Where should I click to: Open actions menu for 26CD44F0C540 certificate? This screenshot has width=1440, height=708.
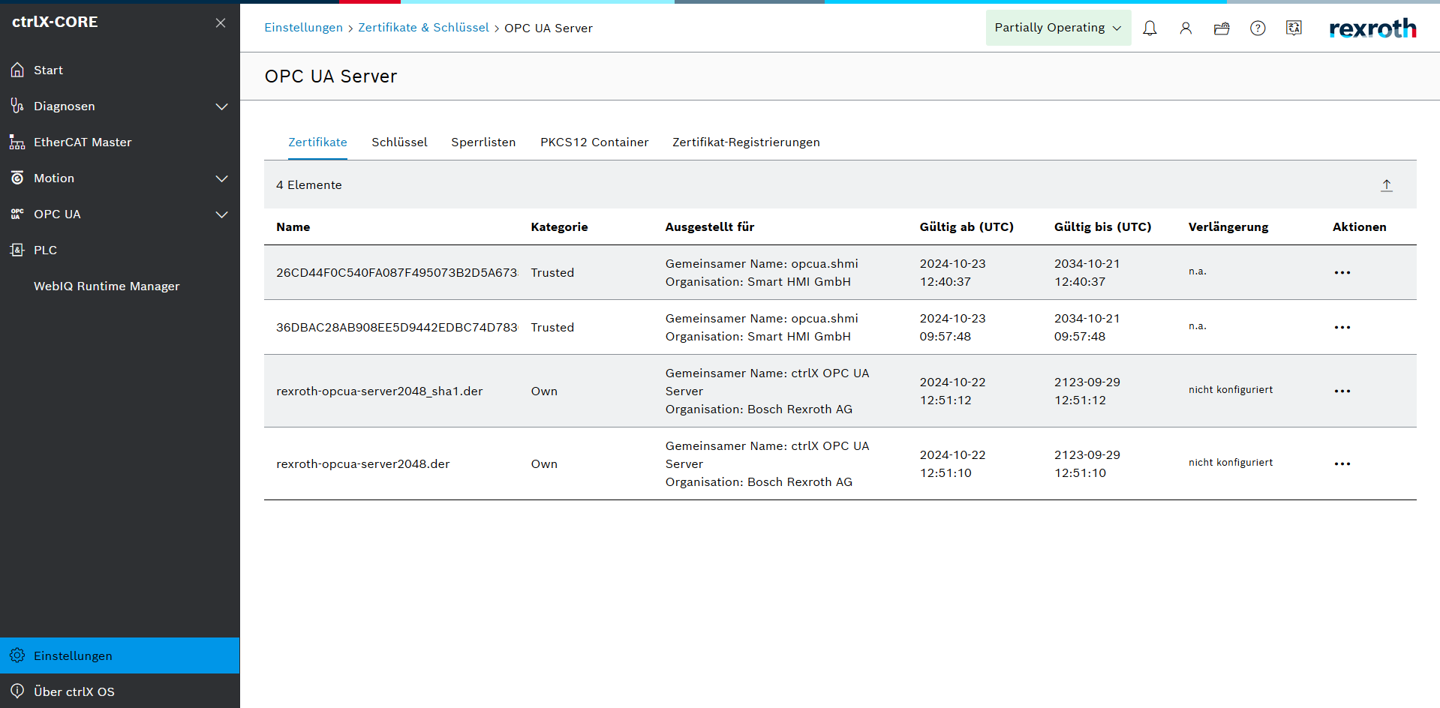coord(1342,273)
